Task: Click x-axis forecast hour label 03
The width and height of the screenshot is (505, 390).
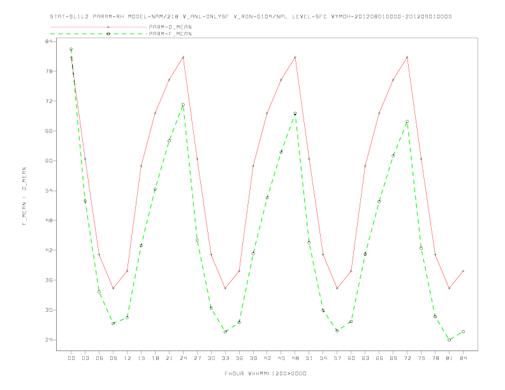Action: (x=85, y=358)
